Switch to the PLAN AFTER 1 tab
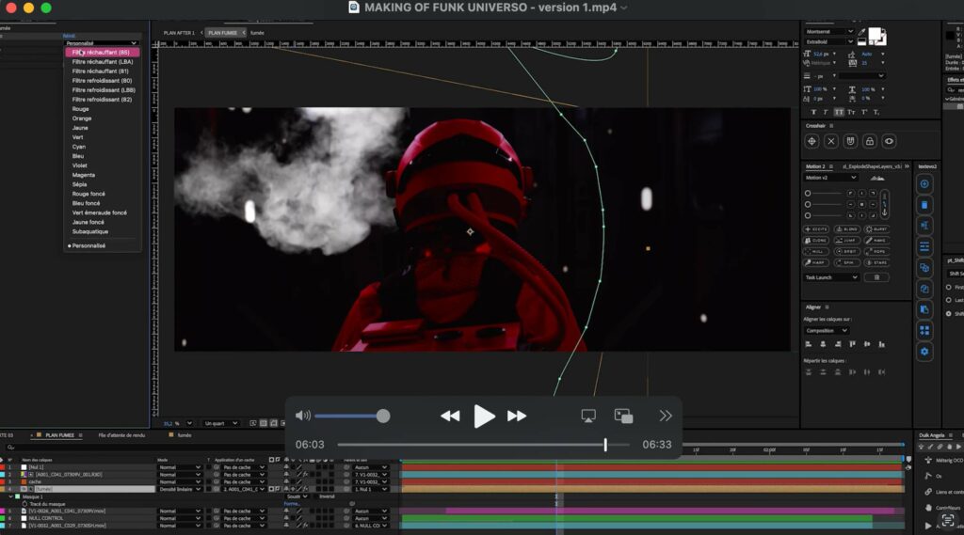964x535 pixels. click(x=179, y=32)
